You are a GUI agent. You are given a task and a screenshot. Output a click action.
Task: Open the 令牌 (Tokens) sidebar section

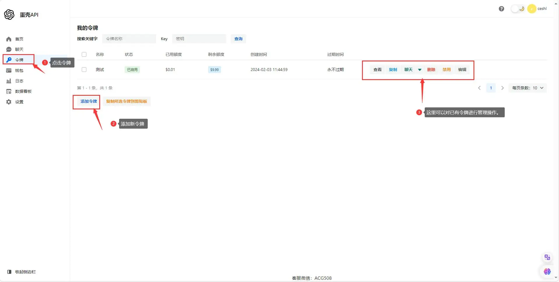coord(19,60)
